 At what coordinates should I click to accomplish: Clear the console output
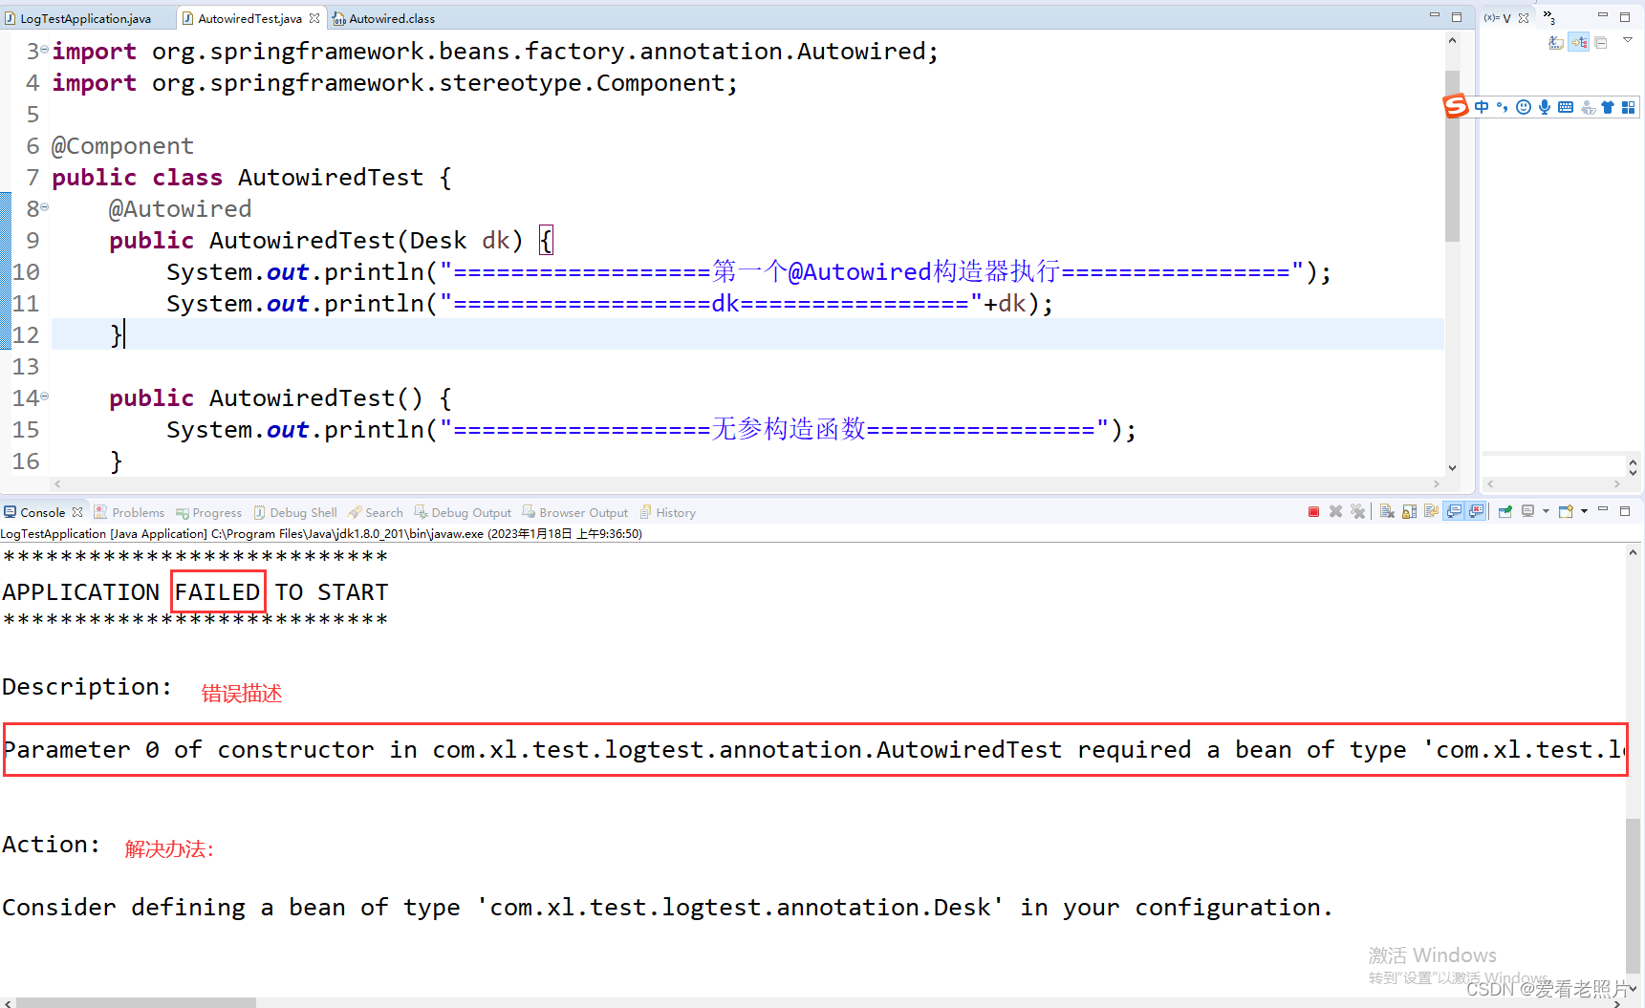point(1387,512)
